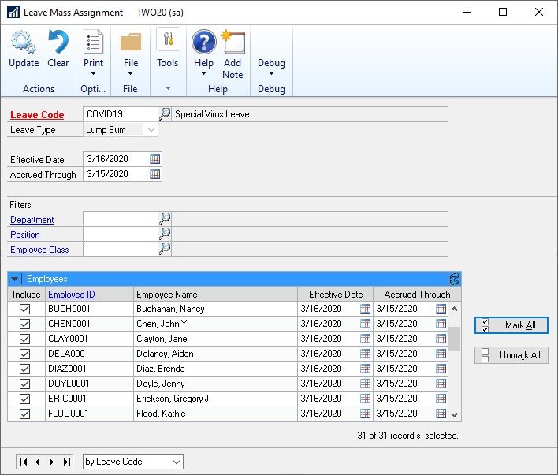Open Accrued Through calendar for Buchanan, Nancy

pos(441,309)
